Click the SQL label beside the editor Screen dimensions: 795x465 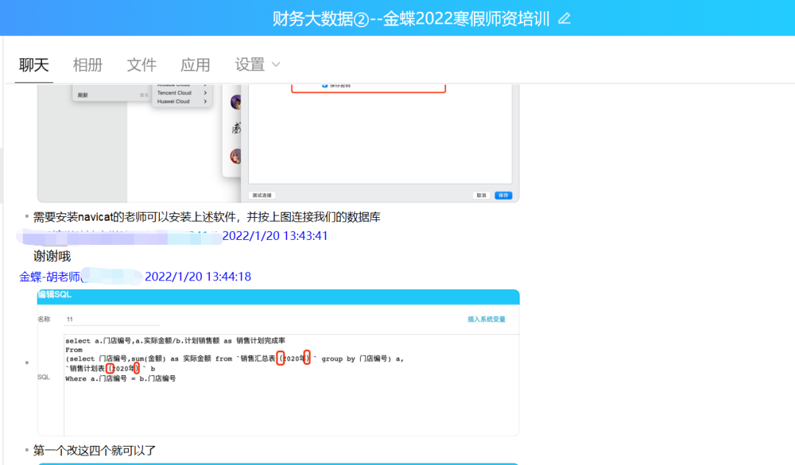point(43,377)
